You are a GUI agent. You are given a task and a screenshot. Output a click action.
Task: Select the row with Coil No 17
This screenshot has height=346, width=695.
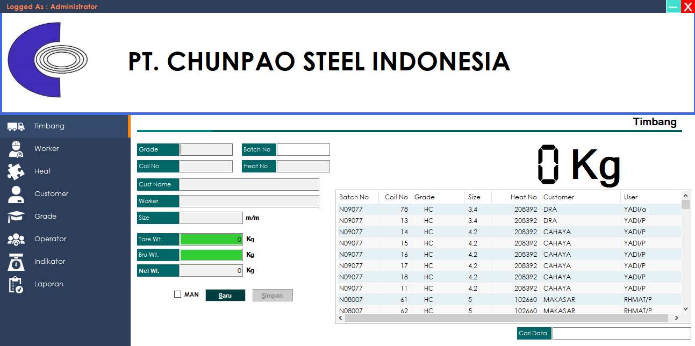(508, 265)
